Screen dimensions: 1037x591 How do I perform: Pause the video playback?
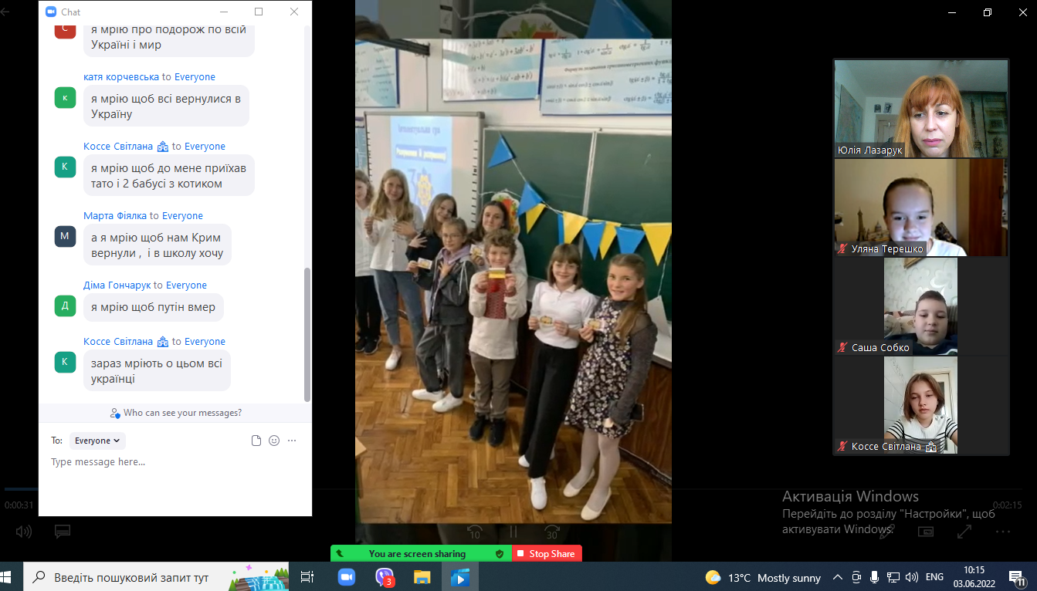tap(513, 532)
